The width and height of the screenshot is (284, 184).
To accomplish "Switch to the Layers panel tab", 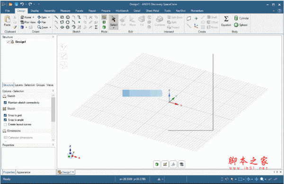I will [x=18, y=85].
